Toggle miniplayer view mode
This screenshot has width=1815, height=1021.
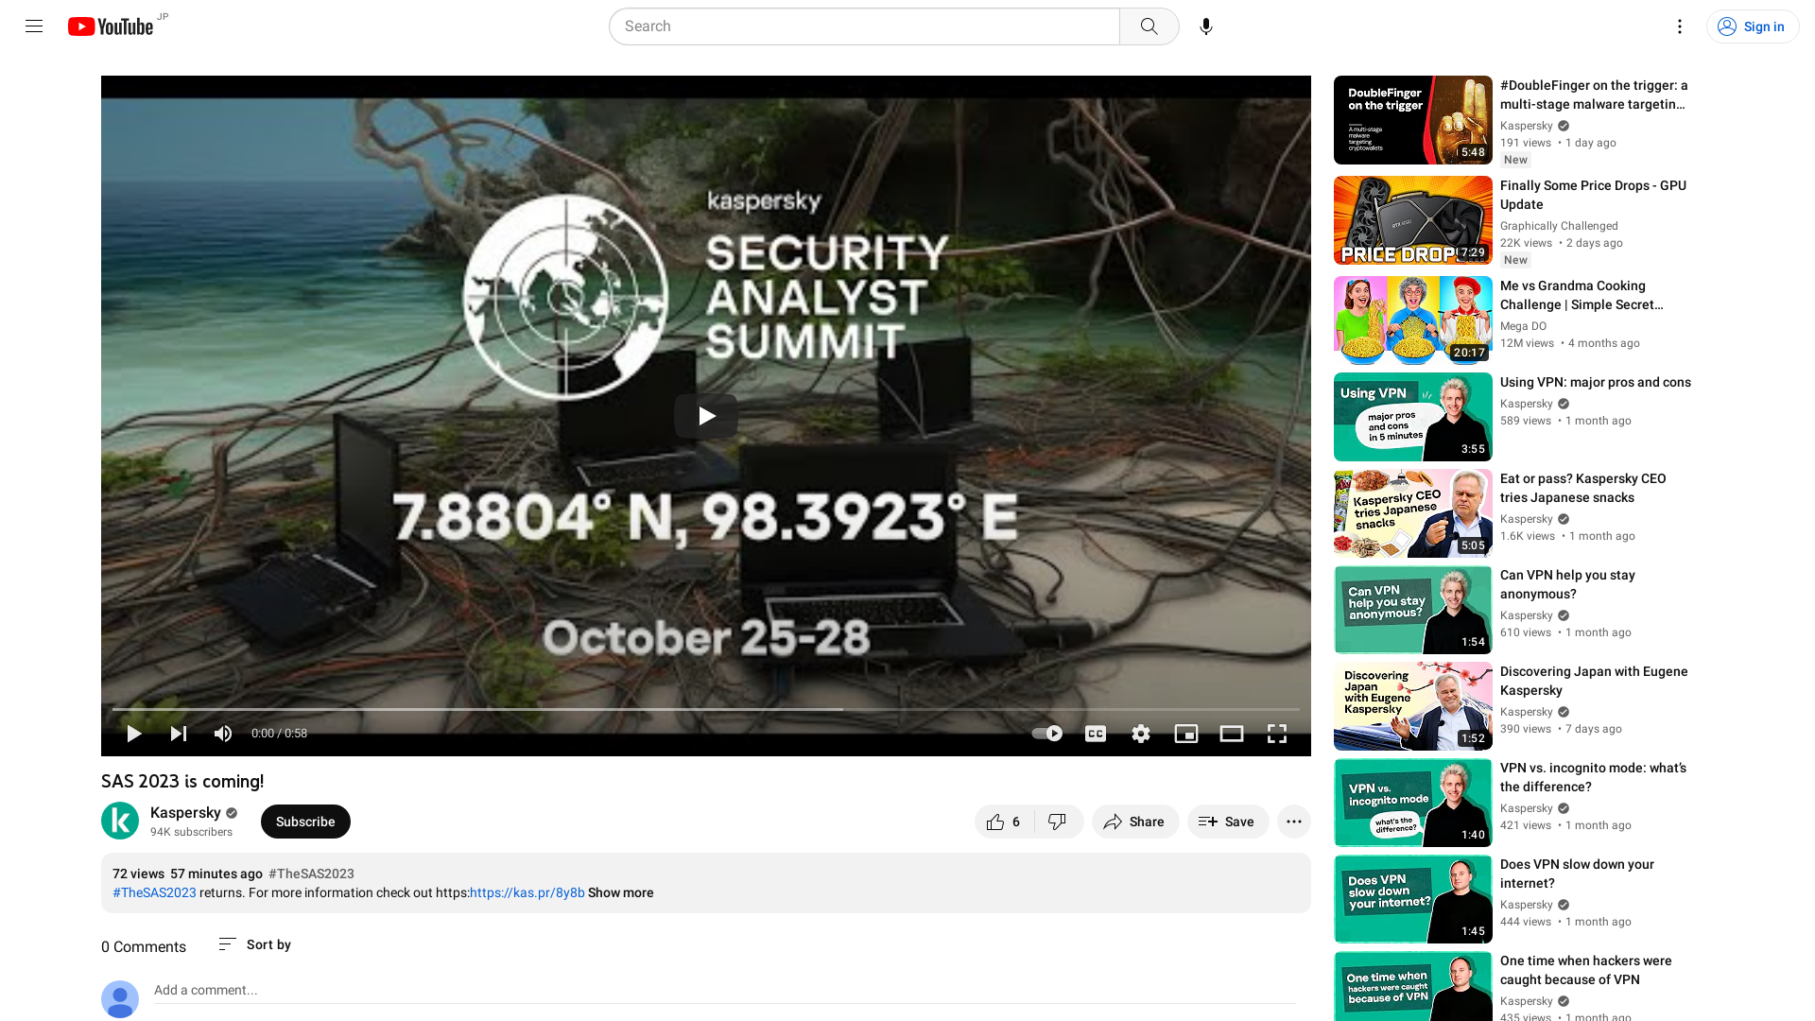point(1185,733)
